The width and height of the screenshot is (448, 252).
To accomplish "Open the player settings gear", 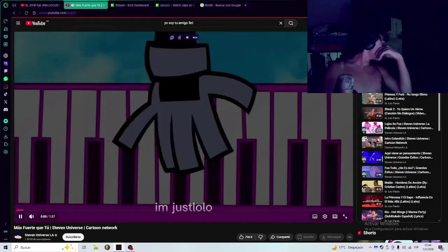I will 325,217.
